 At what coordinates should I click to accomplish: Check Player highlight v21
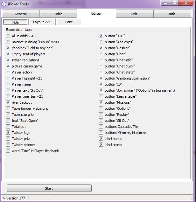(8, 78)
